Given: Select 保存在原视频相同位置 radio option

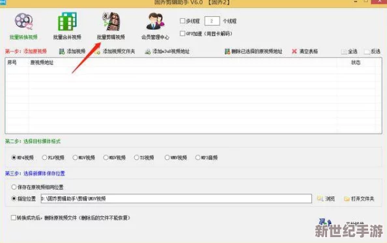Looking at the screenshot, I should coord(14,187).
